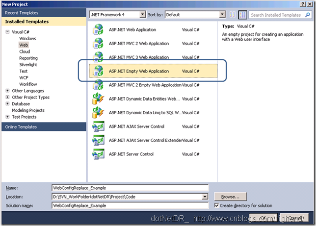316x226 pixels.
Task: Select the WCF category
Action: point(24,78)
